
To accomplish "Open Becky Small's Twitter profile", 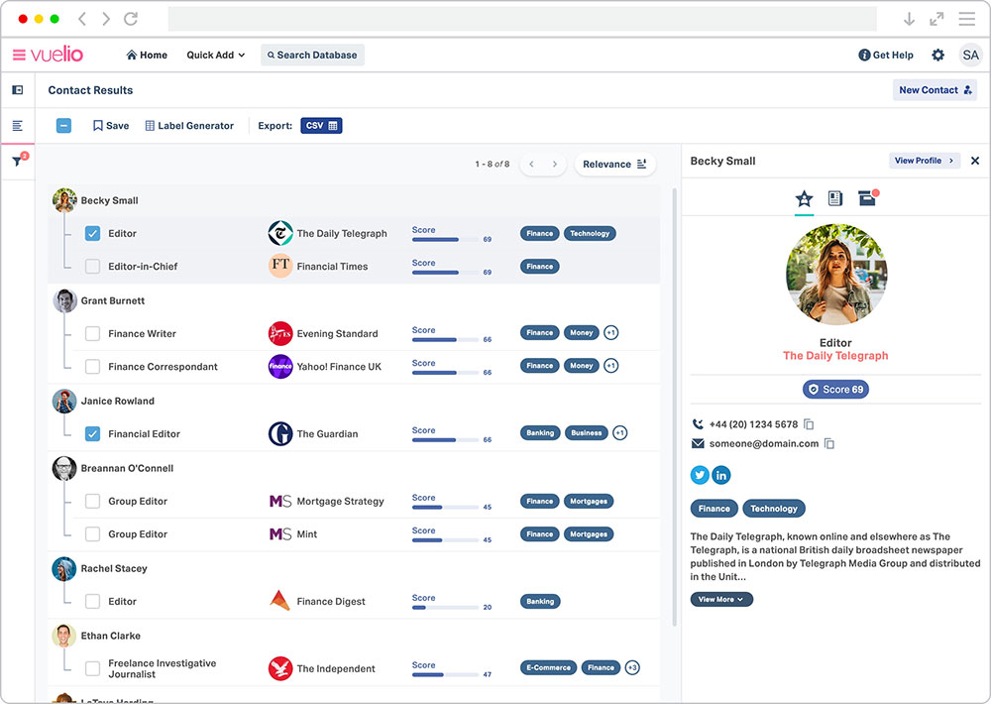I will [x=700, y=475].
